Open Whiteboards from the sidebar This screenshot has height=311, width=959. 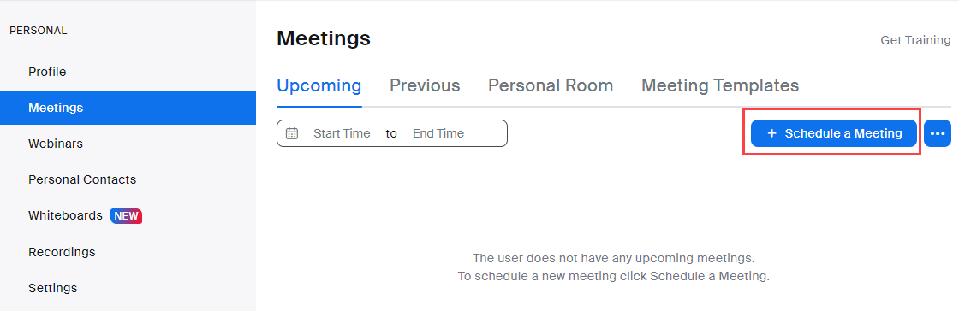coord(65,216)
